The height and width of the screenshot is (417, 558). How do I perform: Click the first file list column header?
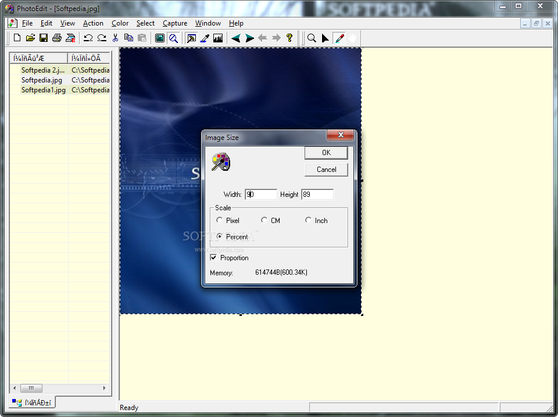(x=39, y=58)
